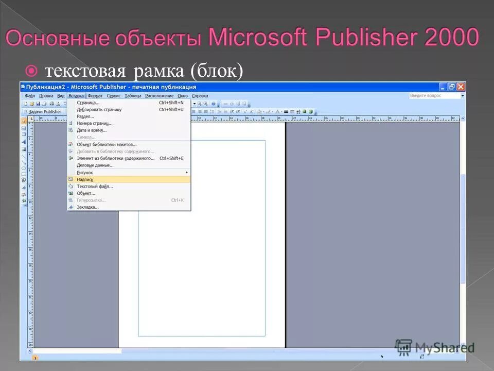Click the 'Задачи Publisher' button
Viewport: 494px width, 371px height.
point(43,112)
